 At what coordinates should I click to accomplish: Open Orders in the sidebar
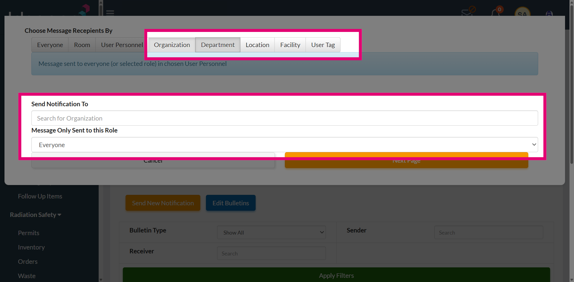click(x=28, y=262)
